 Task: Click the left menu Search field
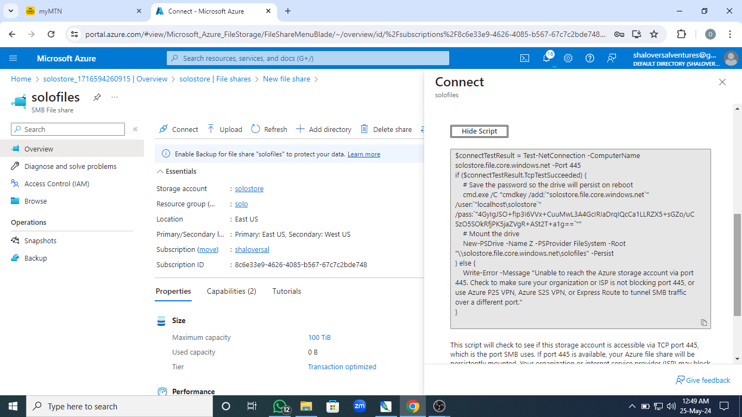68,129
